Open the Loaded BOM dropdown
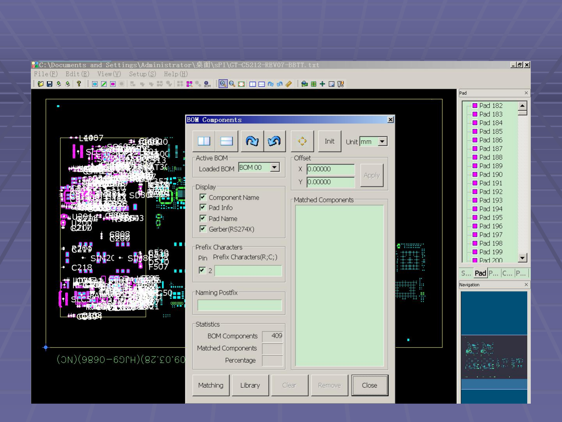The width and height of the screenshot is (562, 422). [x=275, y=168]
